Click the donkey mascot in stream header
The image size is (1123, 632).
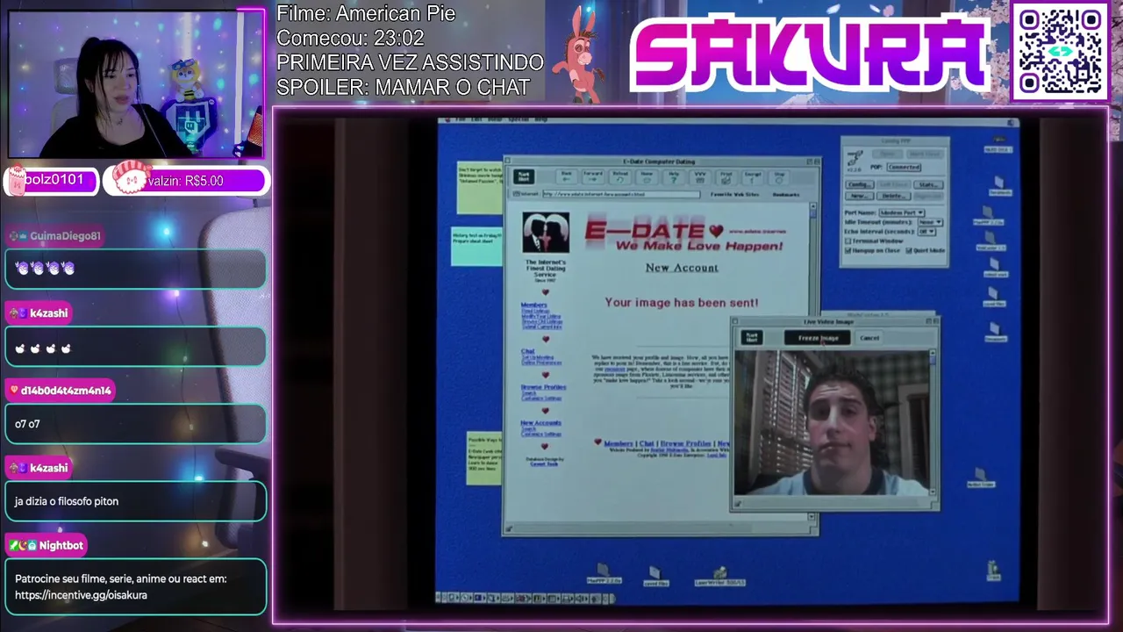click(582, 54)
